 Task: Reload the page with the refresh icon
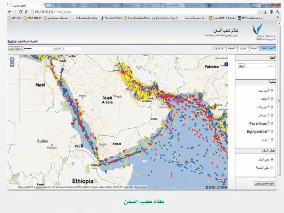(x=21, y=12)
